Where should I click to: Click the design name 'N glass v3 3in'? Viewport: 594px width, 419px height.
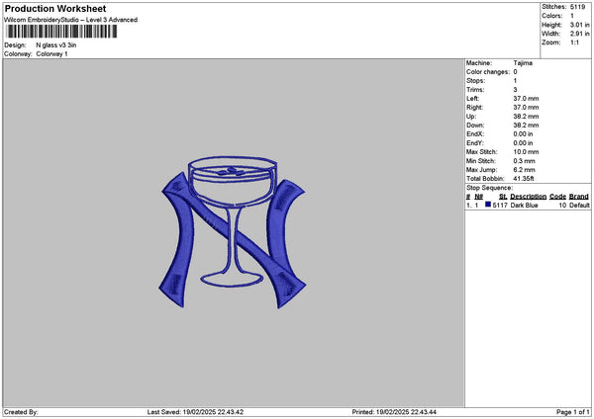pos(56,45)
